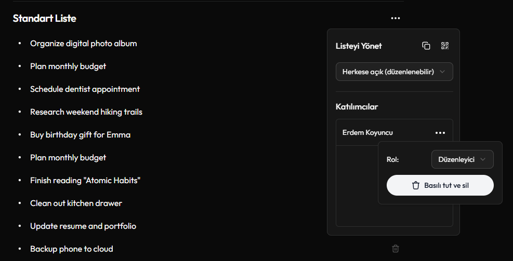Click the trash icon inside Basılı tut ve sil
Viewport: 513px width, 261px height.
415,185
